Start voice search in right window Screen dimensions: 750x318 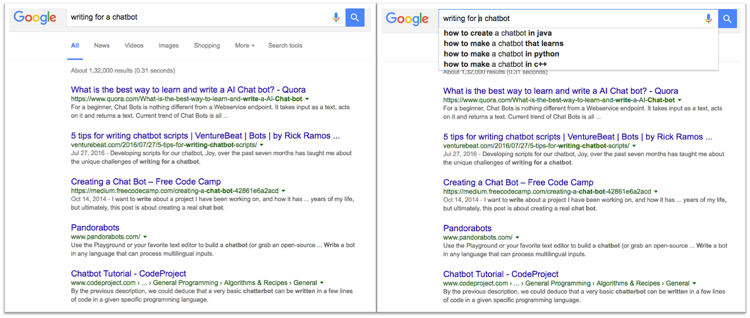click(x=708, y=19)
